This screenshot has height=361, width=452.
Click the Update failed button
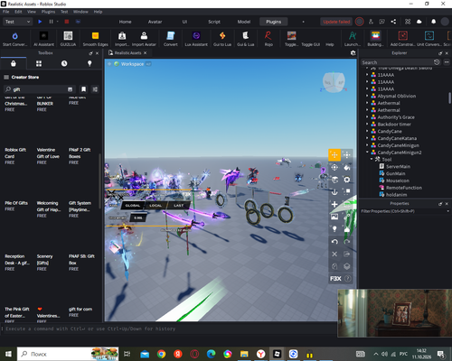(x=336, y=22)
